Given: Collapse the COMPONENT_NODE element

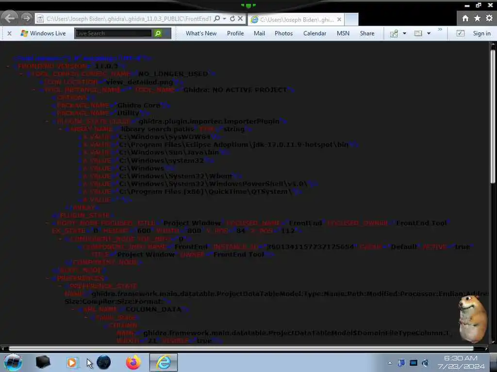Looking at the screenshot, I should [x=60, y=239].
